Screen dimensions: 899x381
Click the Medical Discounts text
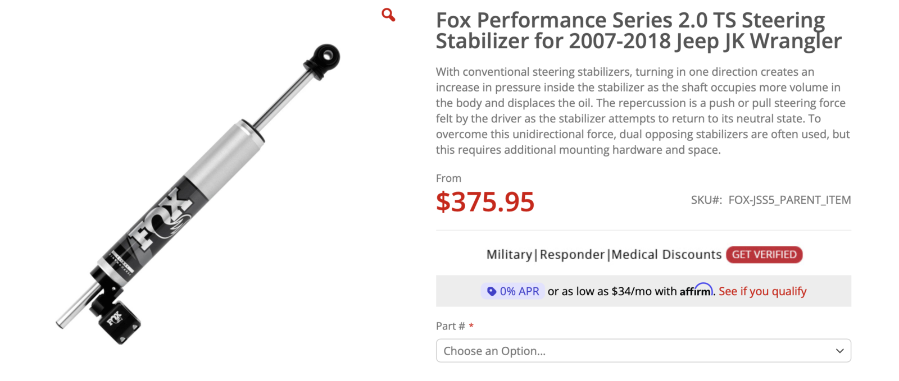(x=666, y=255)
